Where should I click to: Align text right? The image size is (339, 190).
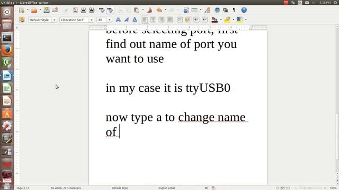click(162, 20)
